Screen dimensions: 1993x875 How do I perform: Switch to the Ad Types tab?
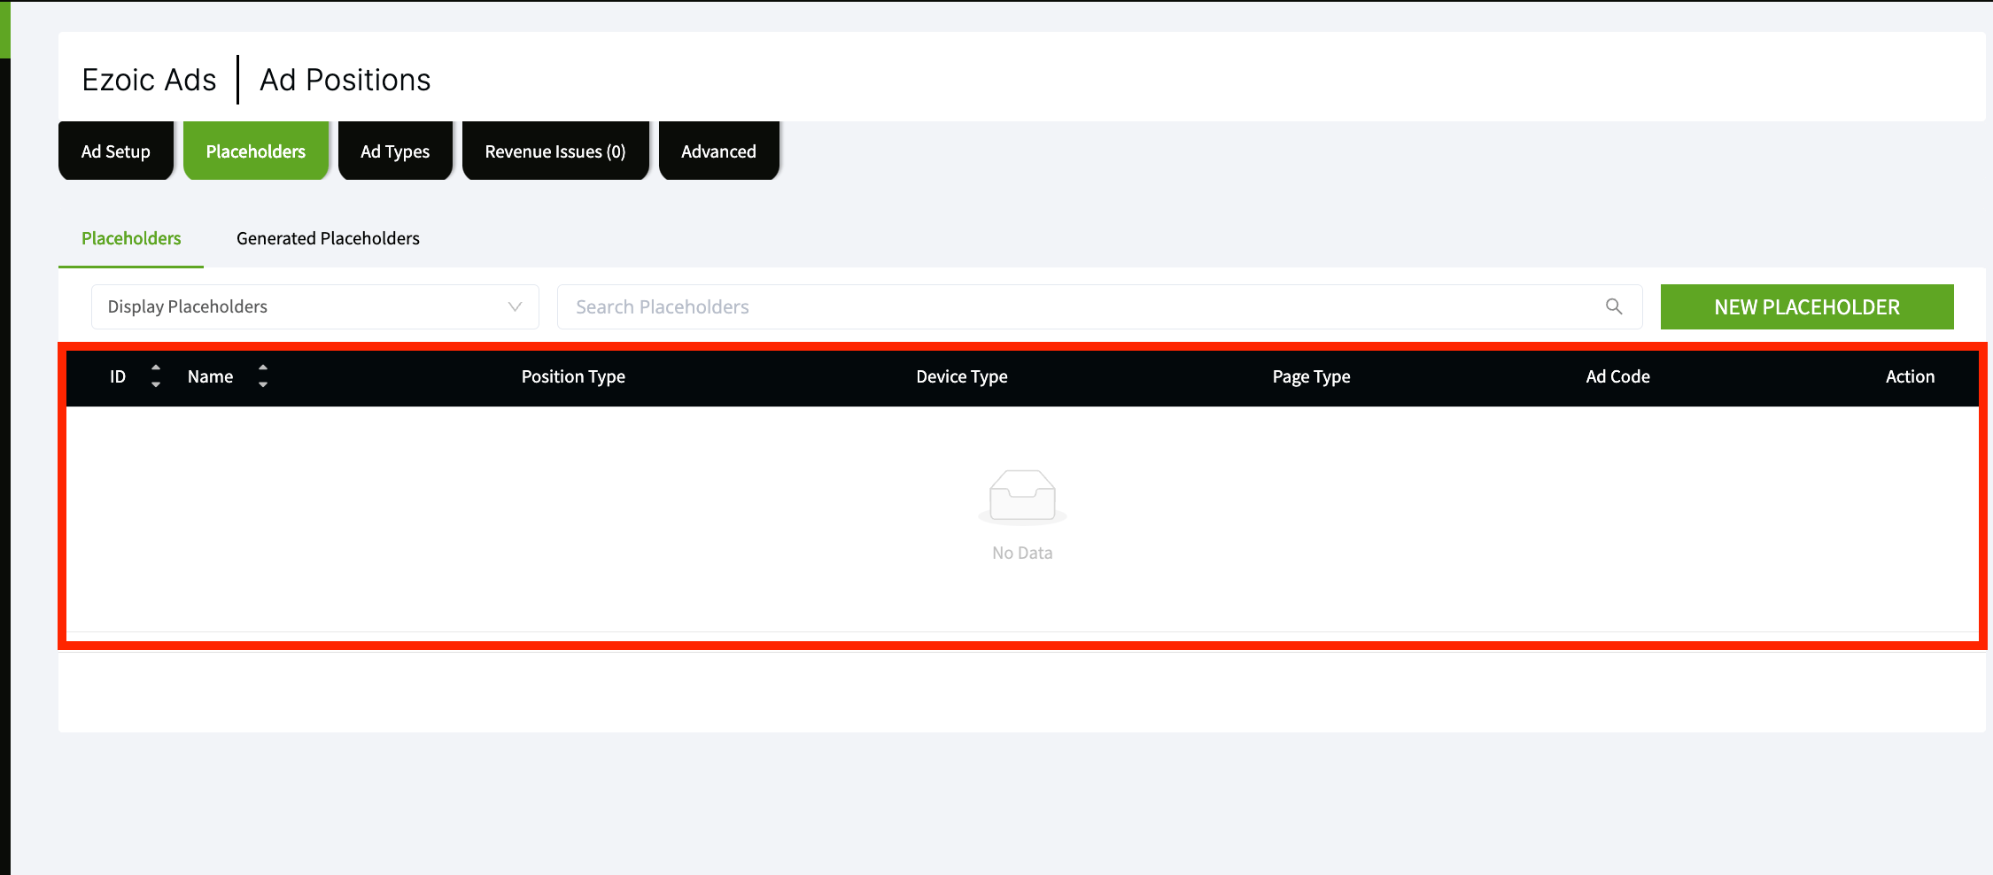pos(395,151)
